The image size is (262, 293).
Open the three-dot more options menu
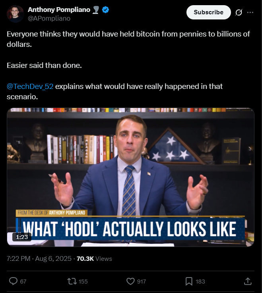tap(250, 13)
